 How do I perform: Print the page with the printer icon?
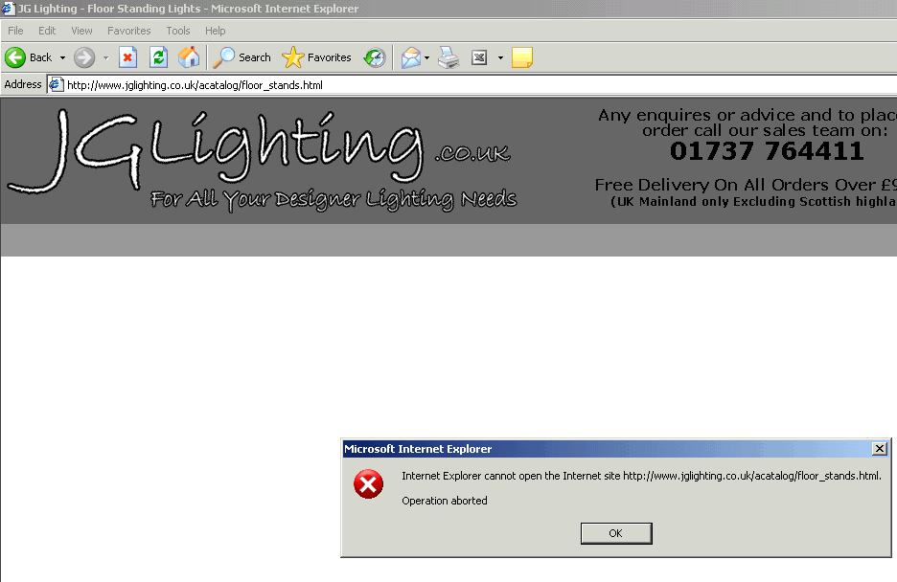click(x=448, y=57)
